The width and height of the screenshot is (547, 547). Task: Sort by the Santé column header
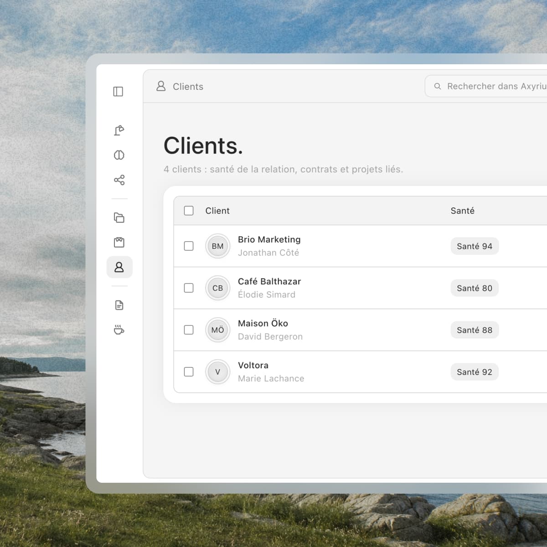[463, 211]
